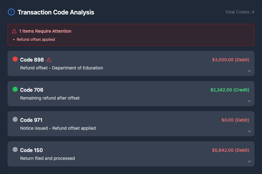Click the red status dot for Code 898

pyautogui.click(x=15, y=59)
